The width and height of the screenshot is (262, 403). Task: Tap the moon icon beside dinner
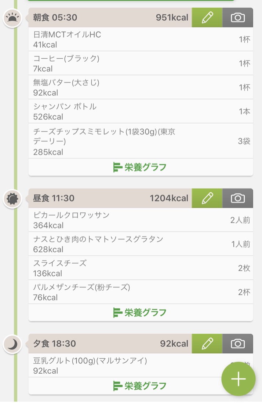[12, 344]
